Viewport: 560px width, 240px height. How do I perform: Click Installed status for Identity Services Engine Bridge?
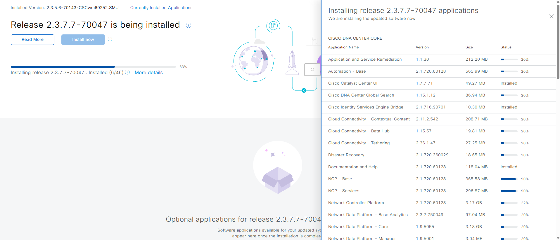click(x=509, y=107)
